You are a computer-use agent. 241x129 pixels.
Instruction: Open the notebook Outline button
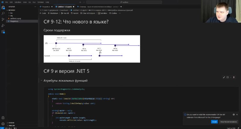(113, 13)
